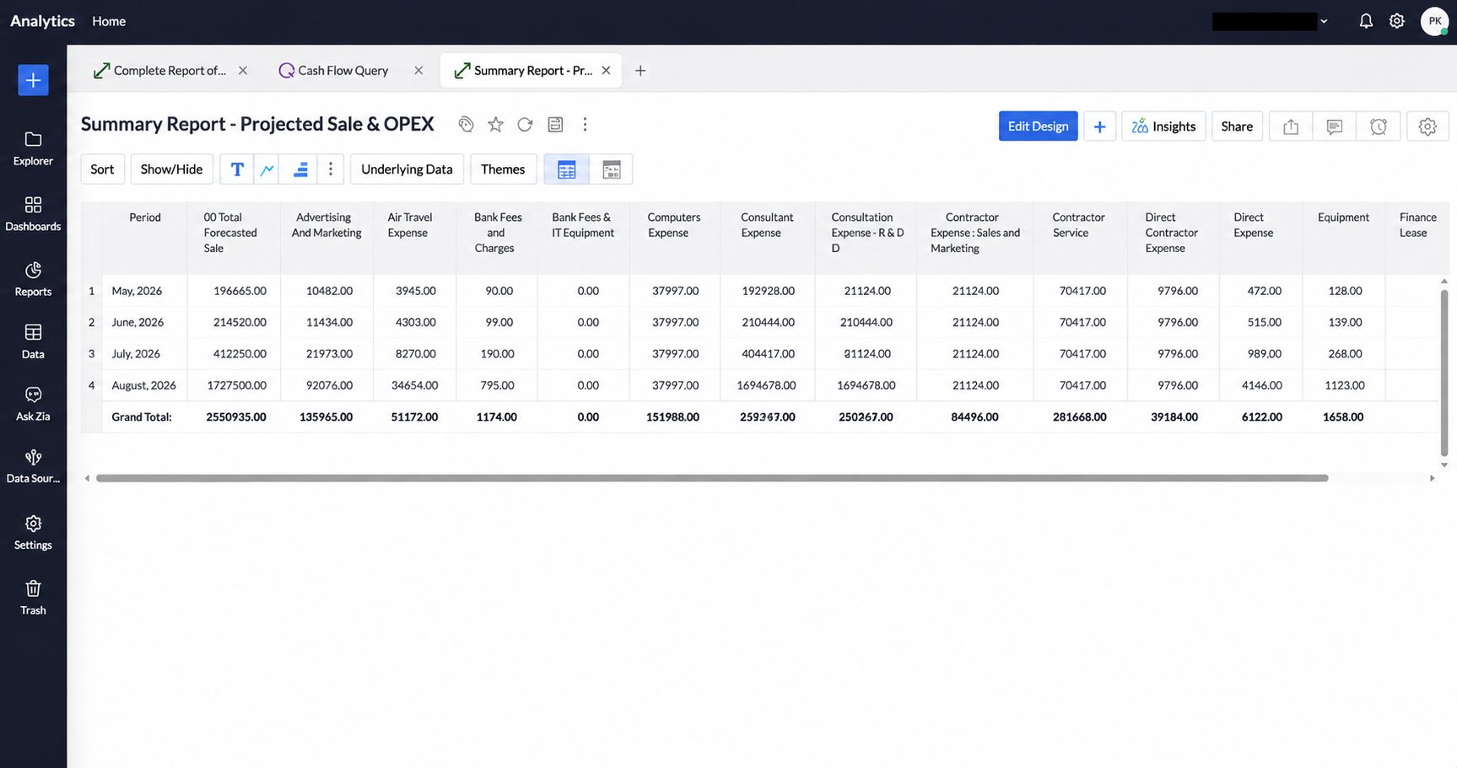Image resolution: width=1457 pixels, height=768 pixels.
Task: Refresh the report using reload icon
Action: point(525,125)
